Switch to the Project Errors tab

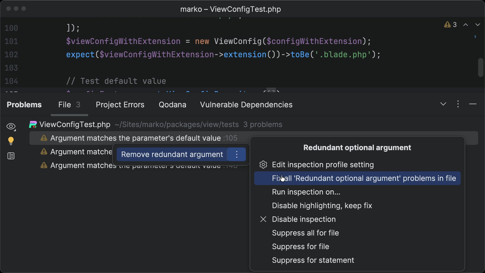(120, 105)
